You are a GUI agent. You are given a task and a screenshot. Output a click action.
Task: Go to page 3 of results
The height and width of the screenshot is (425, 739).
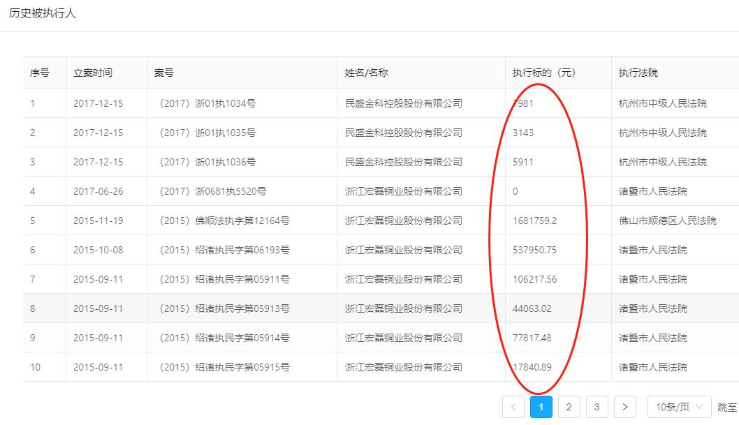[597, 406]
